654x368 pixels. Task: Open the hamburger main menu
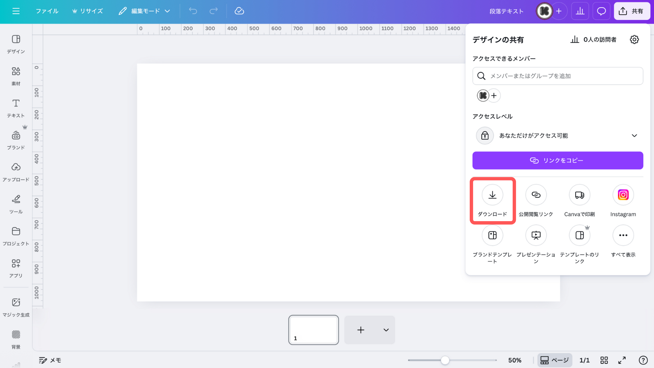[x=16, y=11]
